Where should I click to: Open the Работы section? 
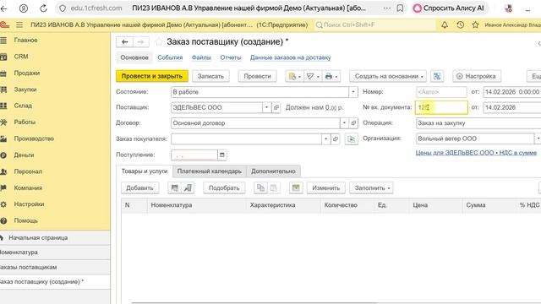[x=25, y=122]
